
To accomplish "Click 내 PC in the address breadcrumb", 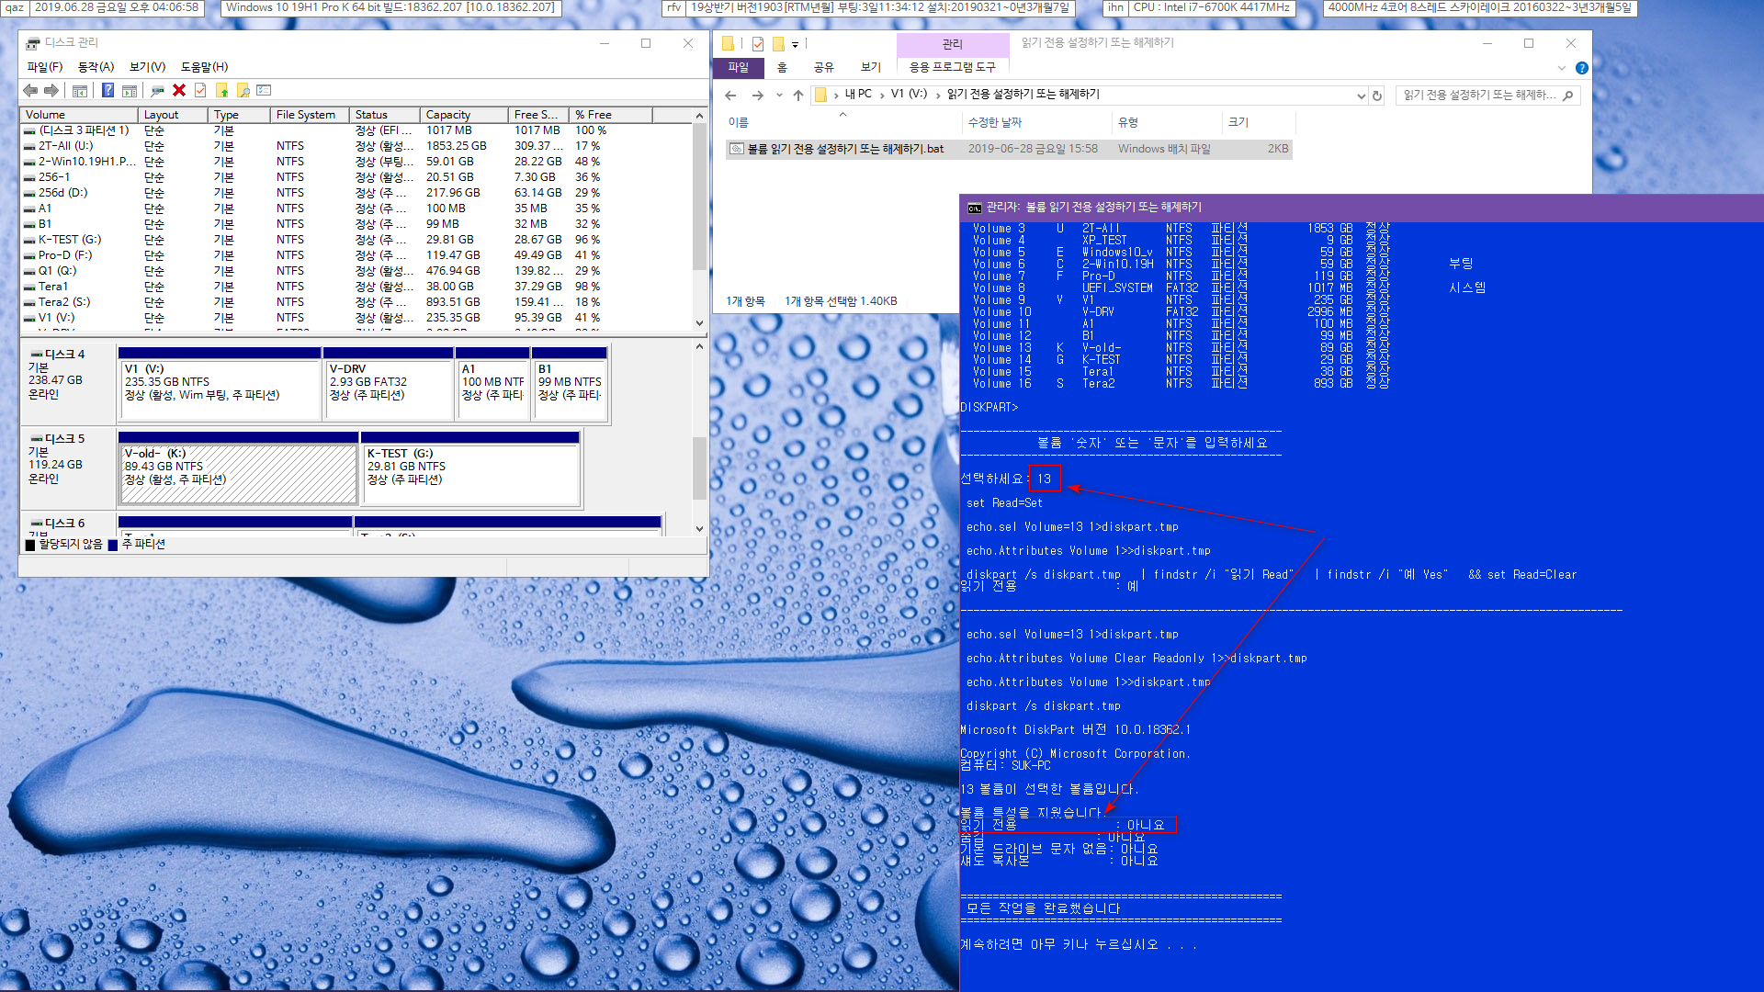I will 858,95.
